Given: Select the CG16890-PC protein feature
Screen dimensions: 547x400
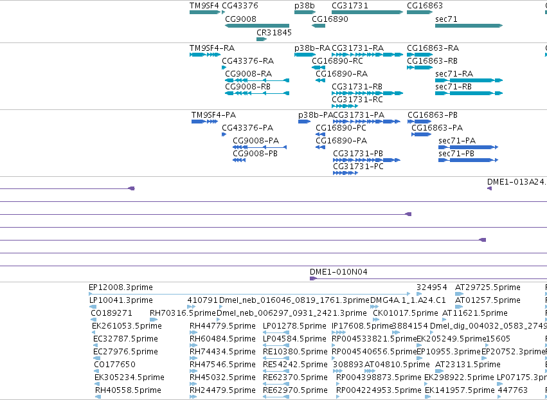Looking at the screenshot, I should [x=320, y=134].
